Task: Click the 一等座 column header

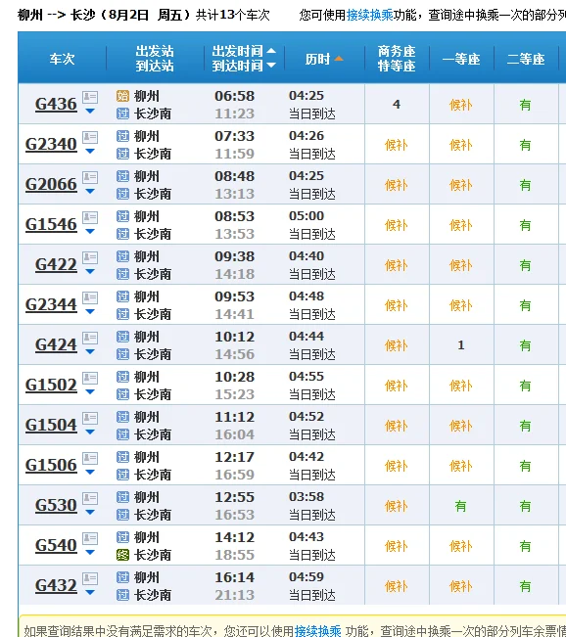Action: [461, 60]
